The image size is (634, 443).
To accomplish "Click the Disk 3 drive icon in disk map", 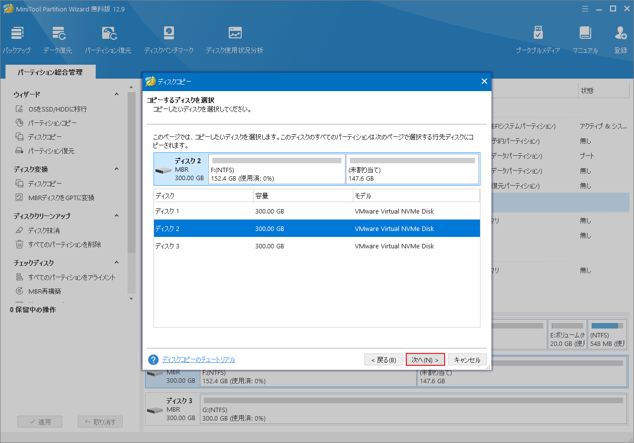I will pyautogui.click(x=156, y=410).
